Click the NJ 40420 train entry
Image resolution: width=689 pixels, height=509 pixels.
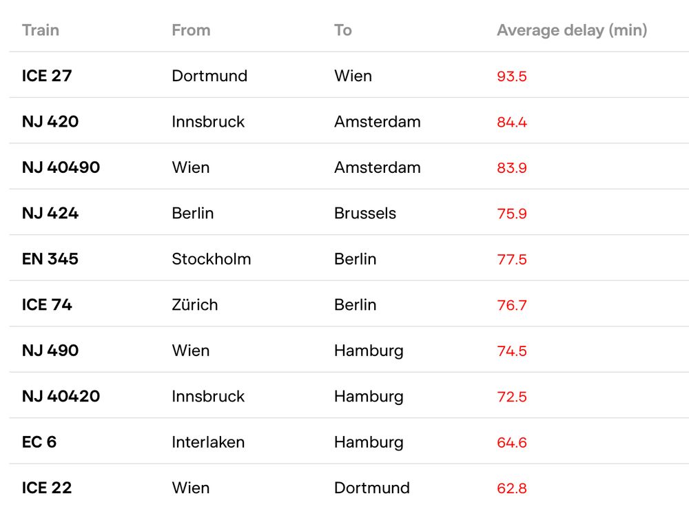click(x=61, y=396)
